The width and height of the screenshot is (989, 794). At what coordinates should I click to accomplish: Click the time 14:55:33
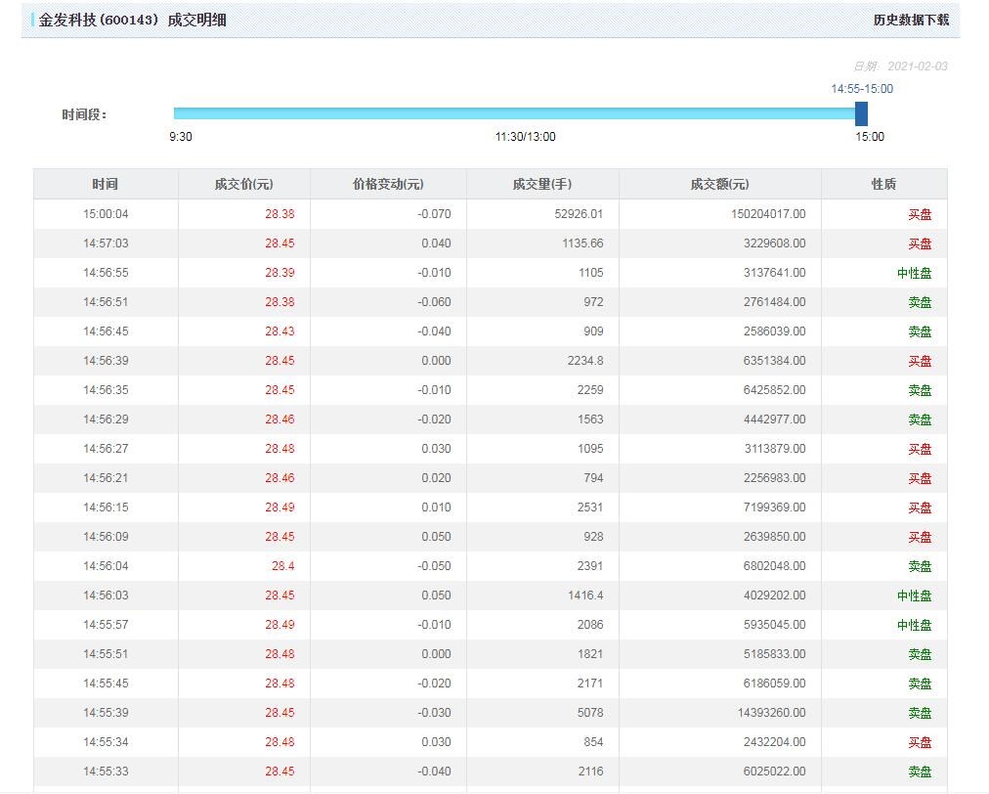tap(106, 772)
